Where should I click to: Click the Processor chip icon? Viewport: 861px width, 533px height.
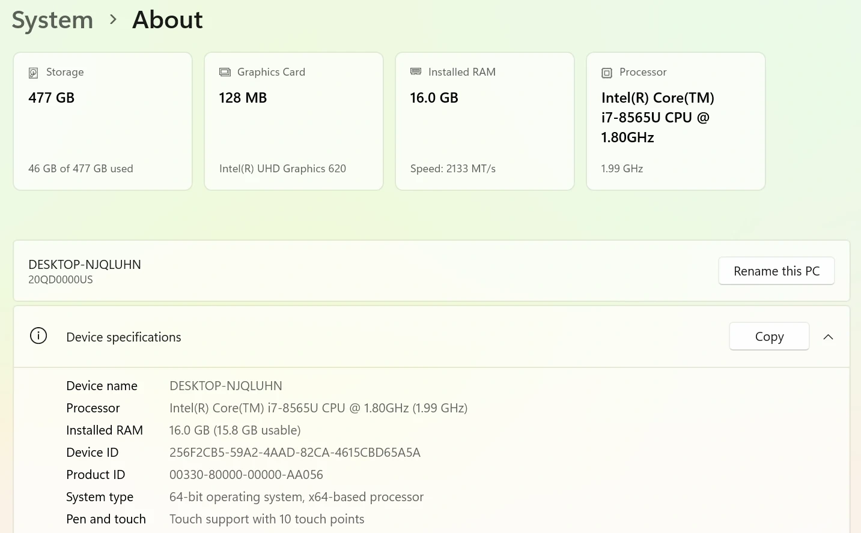point(607,73)
